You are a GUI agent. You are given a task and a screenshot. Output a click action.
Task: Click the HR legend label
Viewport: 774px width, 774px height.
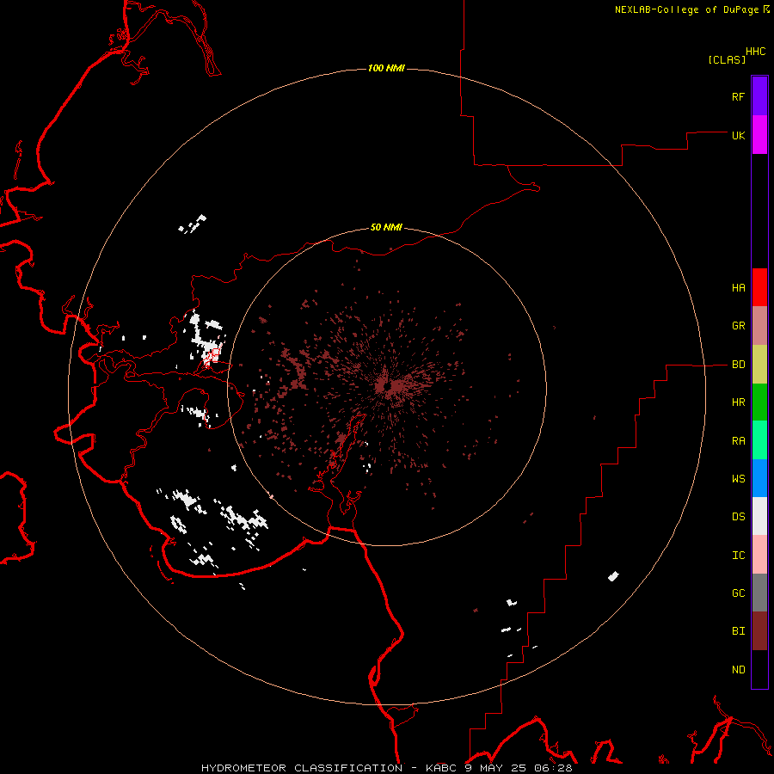pyautogui.click(x=738, y=402)
